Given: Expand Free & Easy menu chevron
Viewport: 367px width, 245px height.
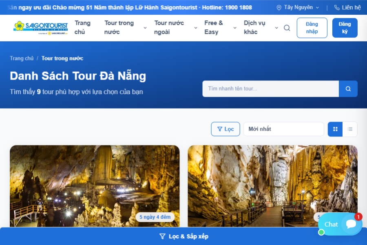Looking at the screenshot, I should (235, 28).
